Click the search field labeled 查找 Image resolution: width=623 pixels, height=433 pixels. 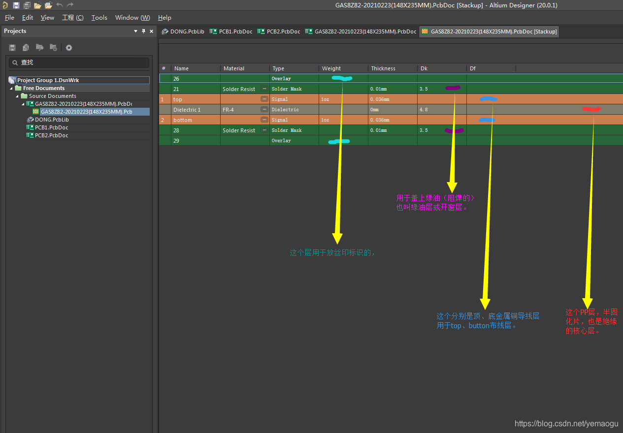79,62
